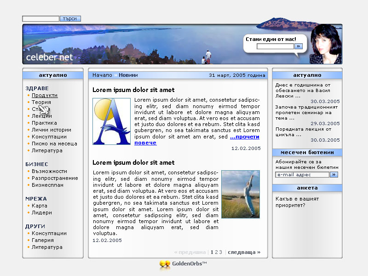Select Галерия under ДРУГИ
The image size is (368, 276).
coord(42,240)
